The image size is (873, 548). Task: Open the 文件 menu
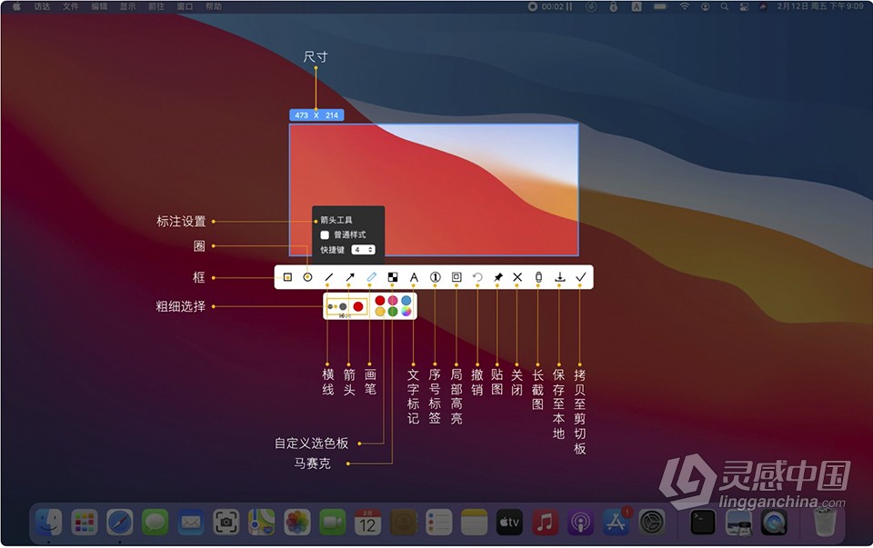click(x=70, y=6)
